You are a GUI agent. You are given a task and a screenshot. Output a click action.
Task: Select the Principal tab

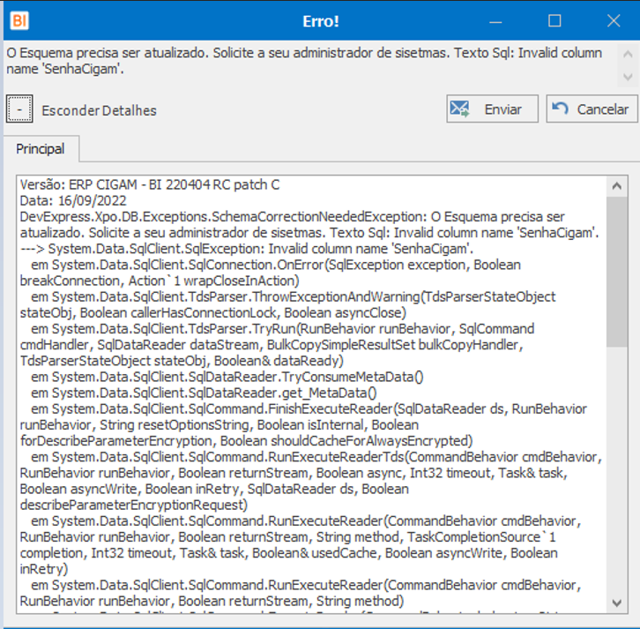tap(41, 149)
